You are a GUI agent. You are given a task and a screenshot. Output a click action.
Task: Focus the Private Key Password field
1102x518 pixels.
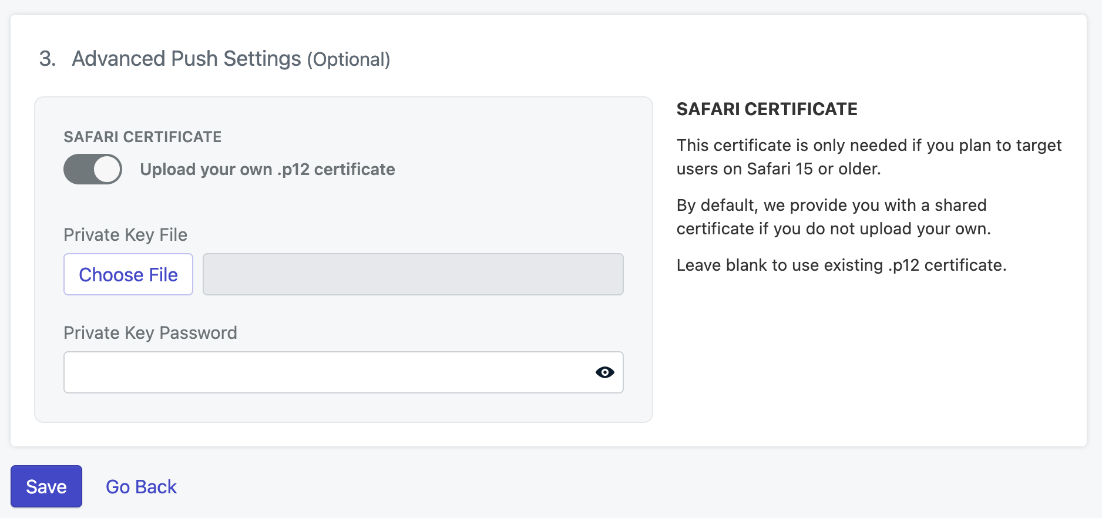(x=344, y=372)
